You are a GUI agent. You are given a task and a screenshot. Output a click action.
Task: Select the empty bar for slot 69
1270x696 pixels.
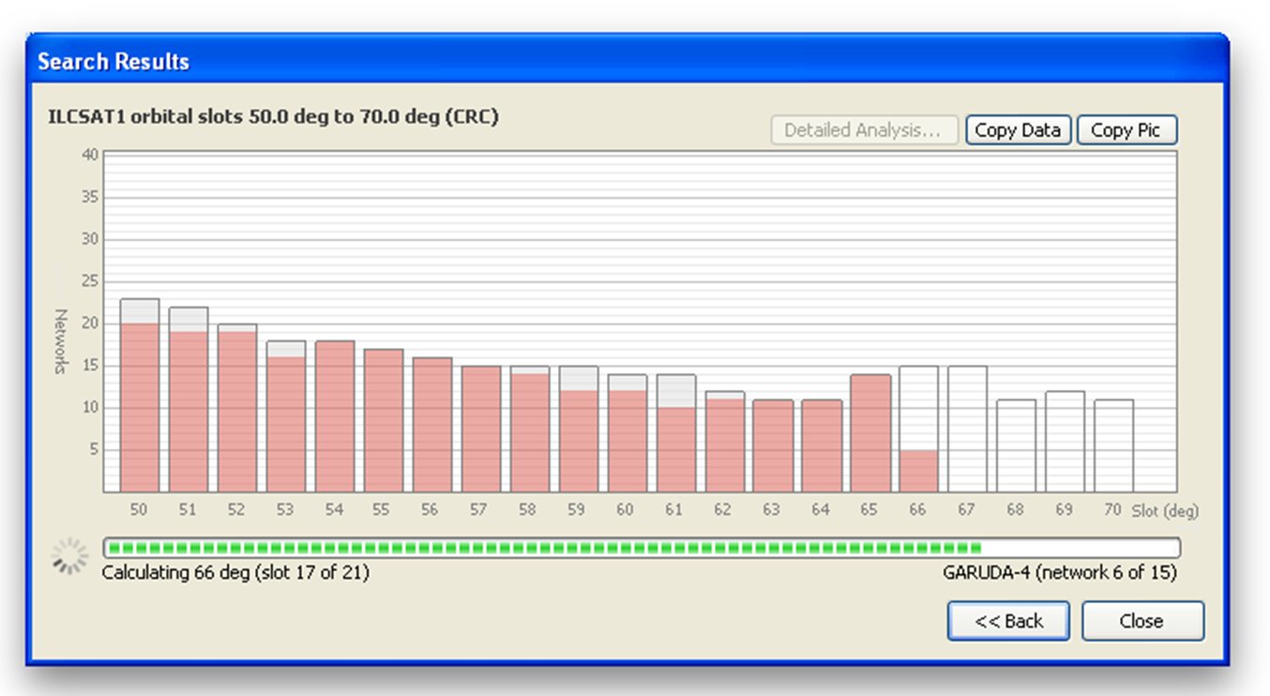pyautogui.click(x=1065, y=441)
